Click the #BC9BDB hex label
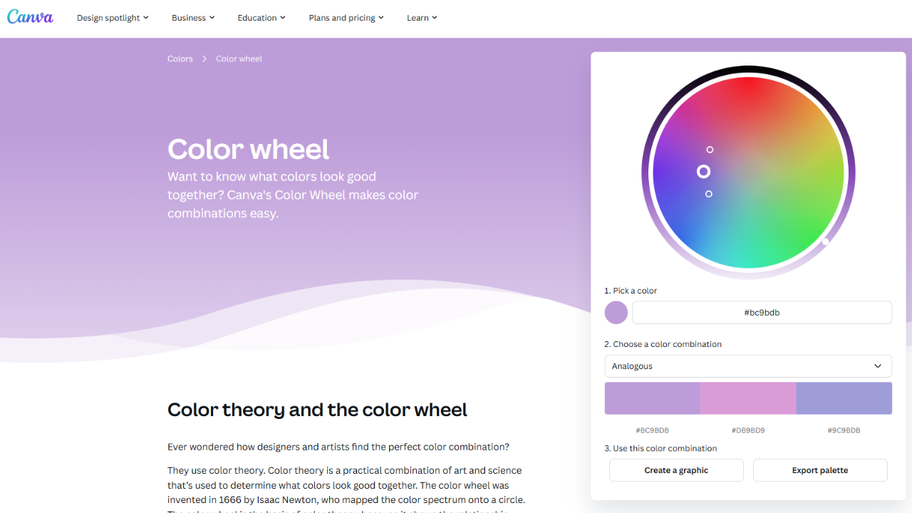 tap(652, 430)
